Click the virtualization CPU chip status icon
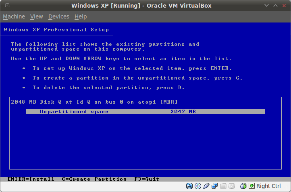Screen dimensions: 291x192 232,186
